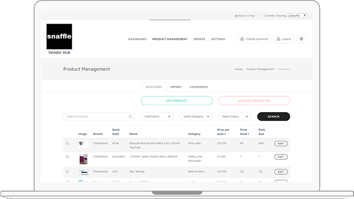Open Settings menu

point(218,39)
